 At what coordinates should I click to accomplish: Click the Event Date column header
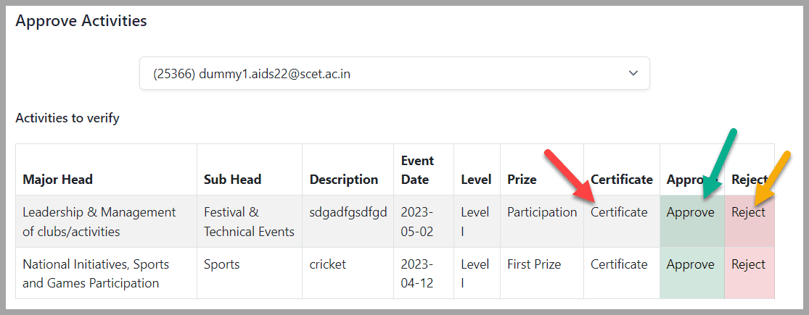[x=417, y=170]
